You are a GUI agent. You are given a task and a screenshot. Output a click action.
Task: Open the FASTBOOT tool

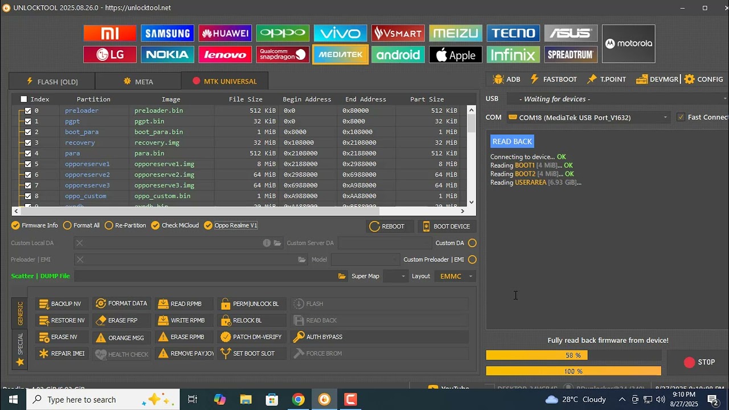[x=553, y=79]
